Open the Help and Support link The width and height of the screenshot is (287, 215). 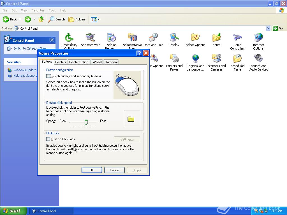coord(25,76)
